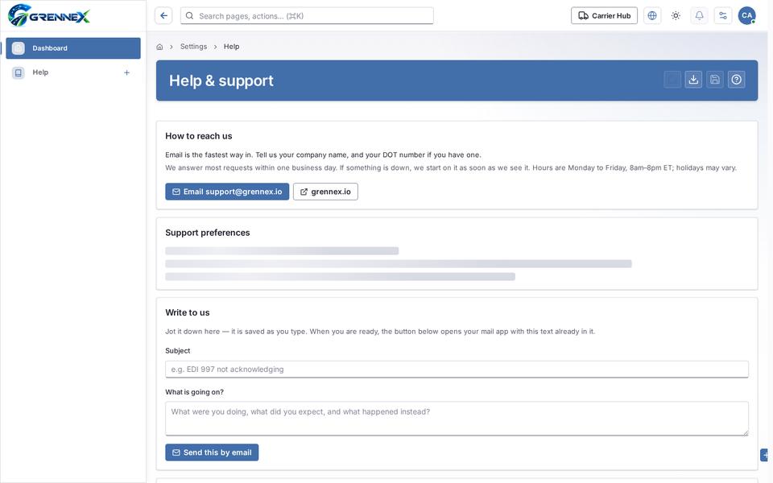Toggle the light theme sun icon
The image size is (773, 483).
click(x=676, y=16)
